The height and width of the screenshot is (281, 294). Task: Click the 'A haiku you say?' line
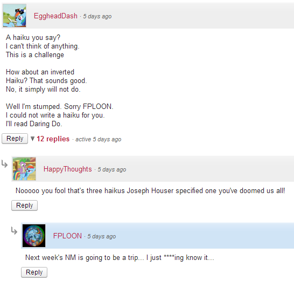33,38
